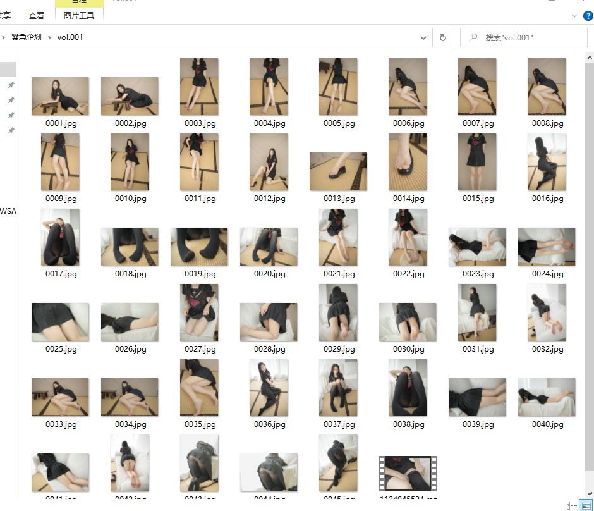594x511 pixels.
Task: Click the file name 0006.jpg
Action: click(x=409, y=123)
